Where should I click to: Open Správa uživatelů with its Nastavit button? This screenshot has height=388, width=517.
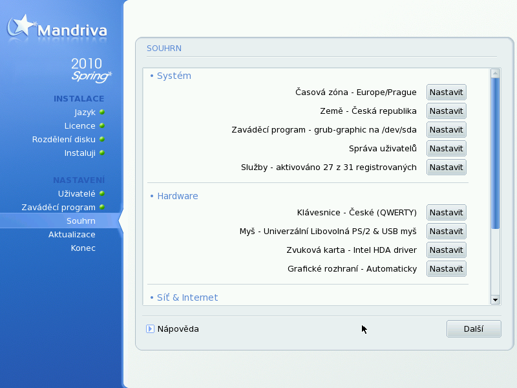pos(446,149)
